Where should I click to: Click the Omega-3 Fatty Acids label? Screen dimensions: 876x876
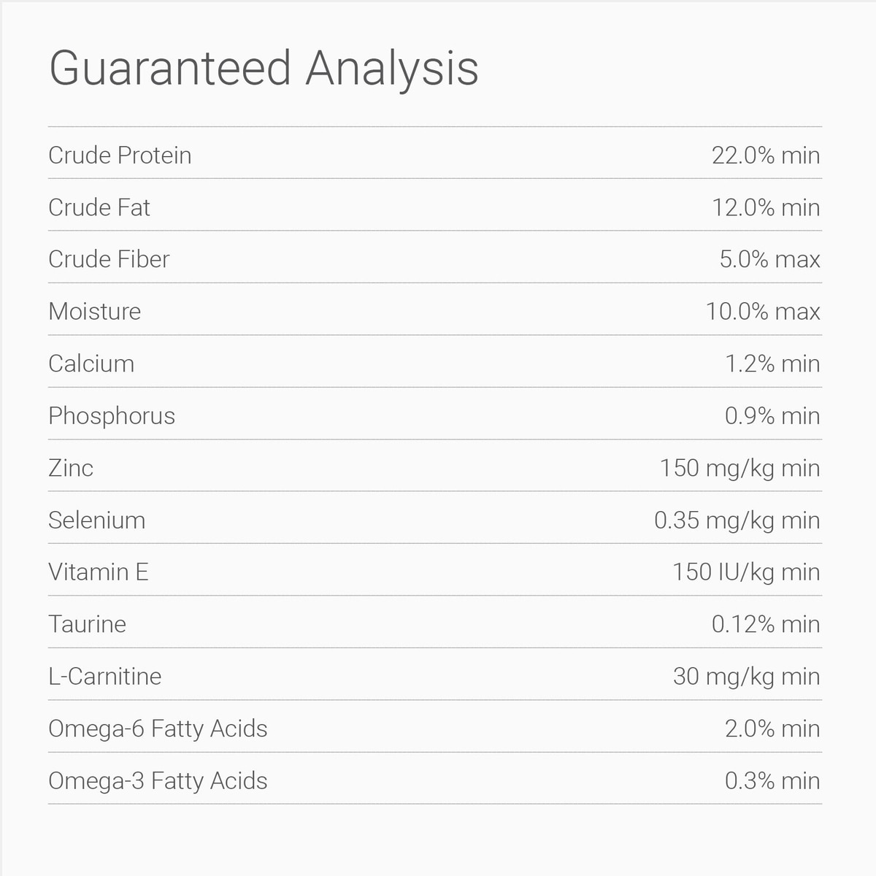point(158,781)
